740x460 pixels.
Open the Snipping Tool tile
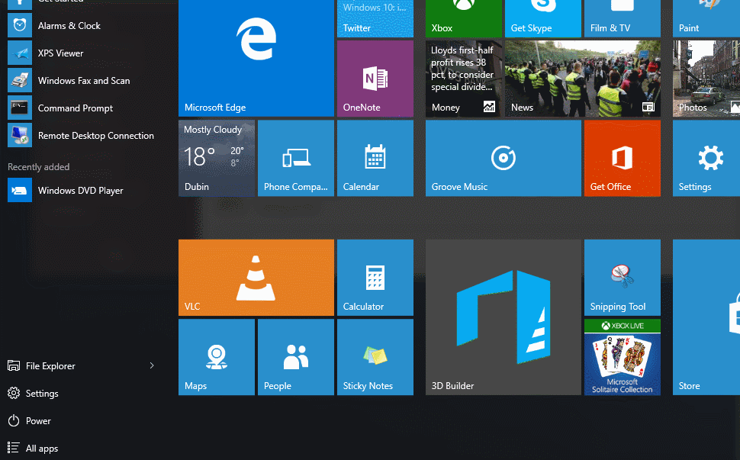click(x=622, y=278)
